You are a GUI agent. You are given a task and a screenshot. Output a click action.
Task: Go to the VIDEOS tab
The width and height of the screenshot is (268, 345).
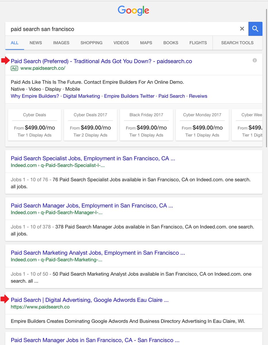(x=121, y=43)
